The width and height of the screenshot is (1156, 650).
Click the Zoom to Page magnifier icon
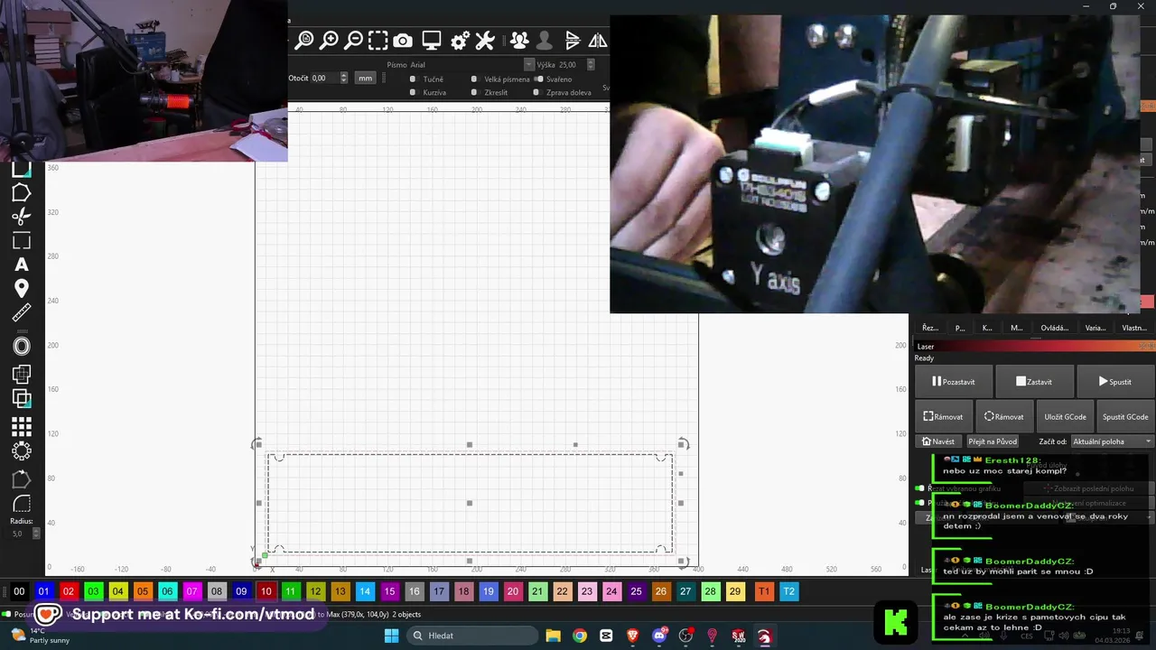pos(304,40)
